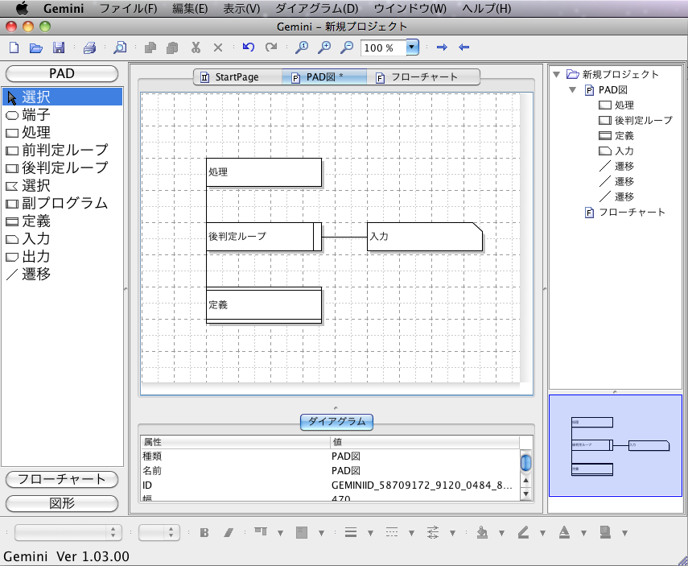Select the 副プログラム shape tool
Viewport: 688px width, 566px height.
pyautogui.click(x=62, y=203)
